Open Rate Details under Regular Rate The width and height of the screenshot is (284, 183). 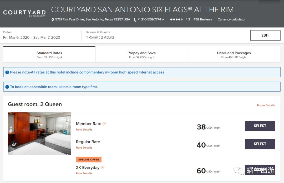click(84, 148)
